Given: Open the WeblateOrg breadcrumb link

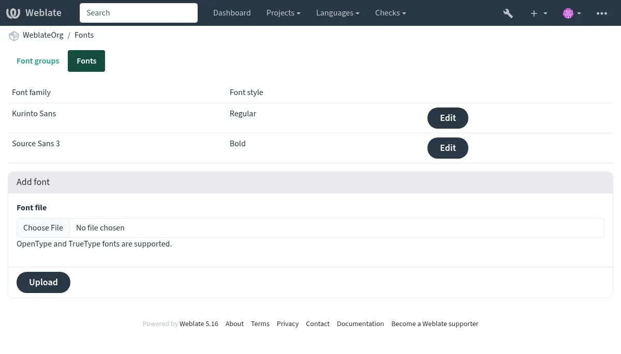Looking at the screenshot, I should (x=43, y=35).
